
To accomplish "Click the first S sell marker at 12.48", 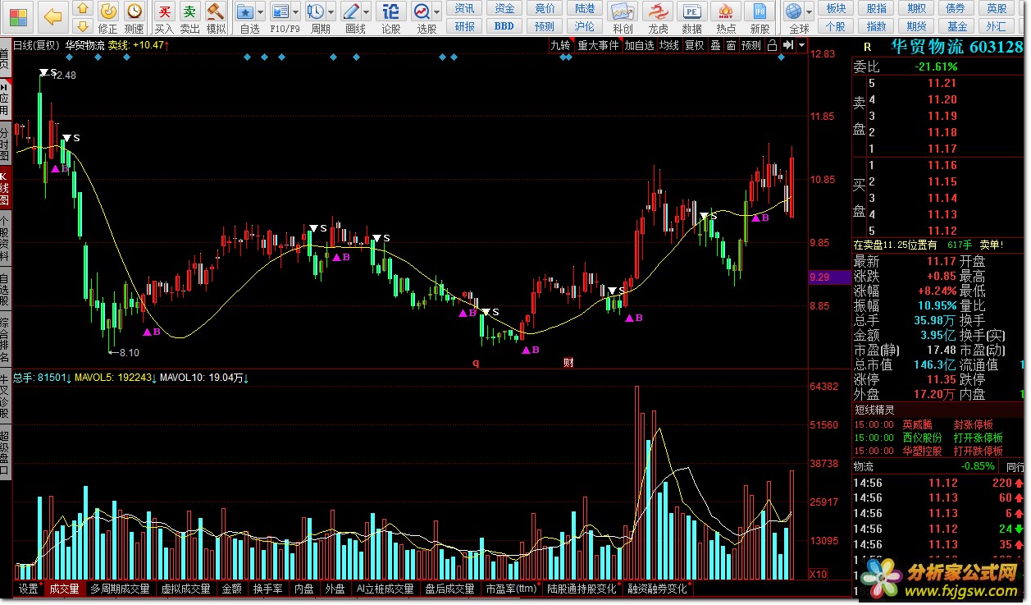I will [x=49, y=73].
